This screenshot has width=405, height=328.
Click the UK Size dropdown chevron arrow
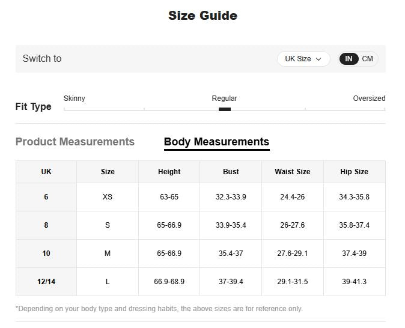pyautogui.click(x=318, y=59)
